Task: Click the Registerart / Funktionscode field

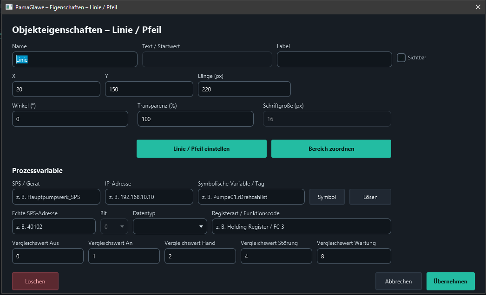Action: pos(302,227)
